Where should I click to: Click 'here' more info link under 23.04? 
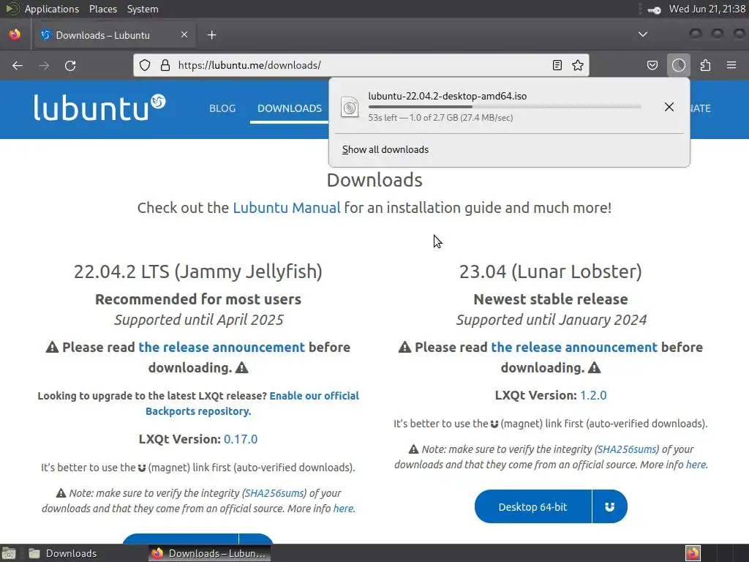pos(696,465)
